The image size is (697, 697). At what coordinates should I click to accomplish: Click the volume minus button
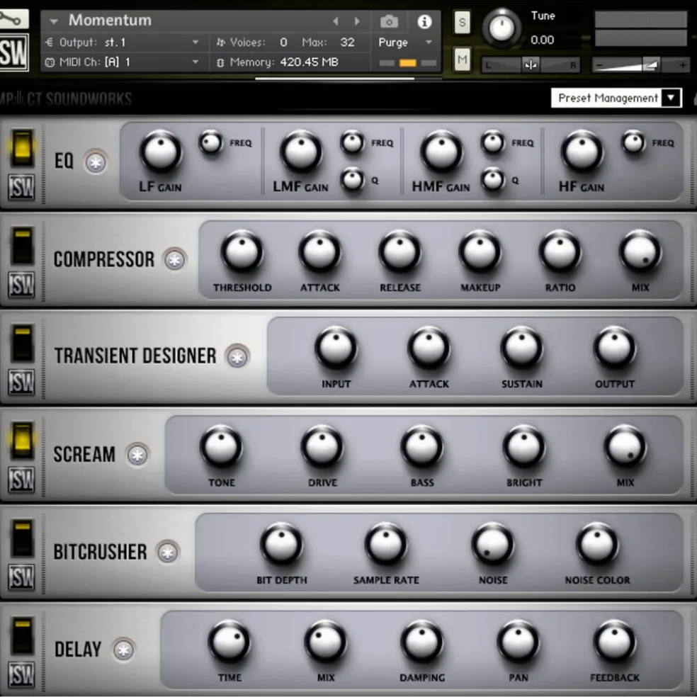pos(599,66)
